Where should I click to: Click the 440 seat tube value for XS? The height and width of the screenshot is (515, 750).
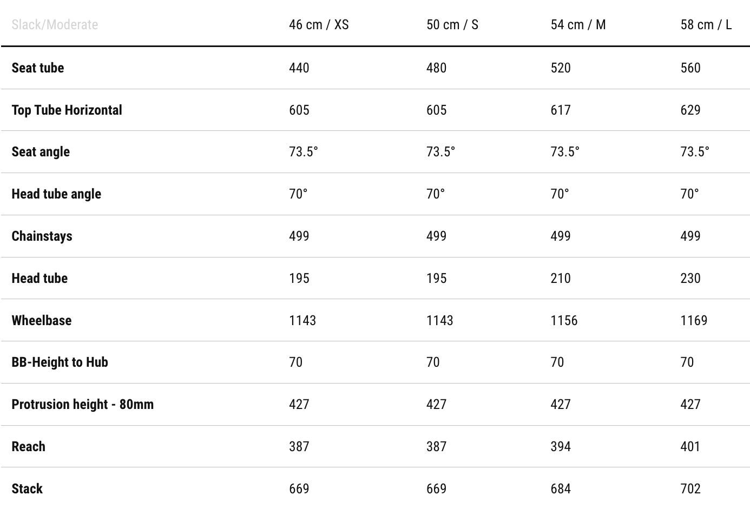(x=299, y=68)
